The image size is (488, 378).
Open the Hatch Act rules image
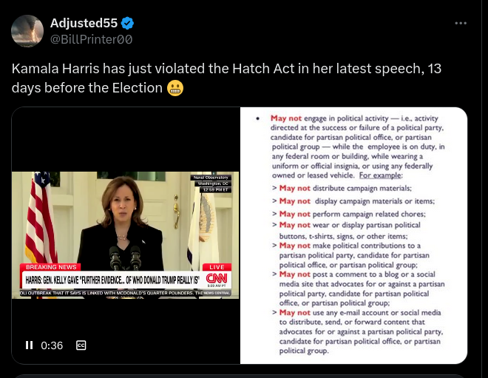[x=353, y=235]
